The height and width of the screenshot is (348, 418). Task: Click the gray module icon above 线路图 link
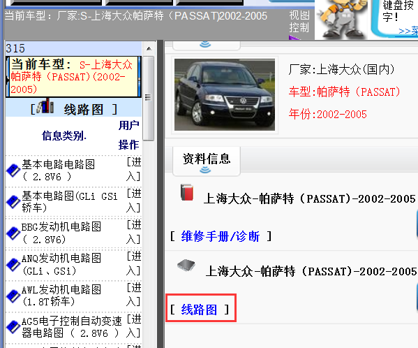(x=186, y=265)
